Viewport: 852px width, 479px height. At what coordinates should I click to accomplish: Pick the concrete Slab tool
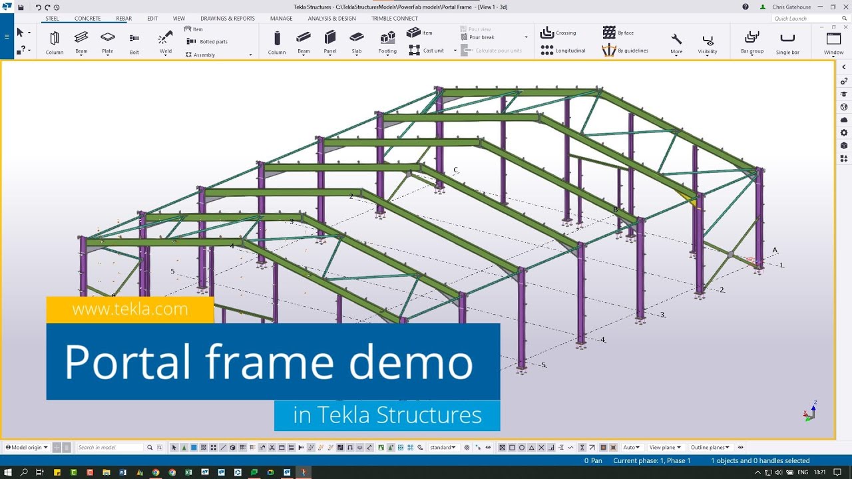[x=357, y=43]
